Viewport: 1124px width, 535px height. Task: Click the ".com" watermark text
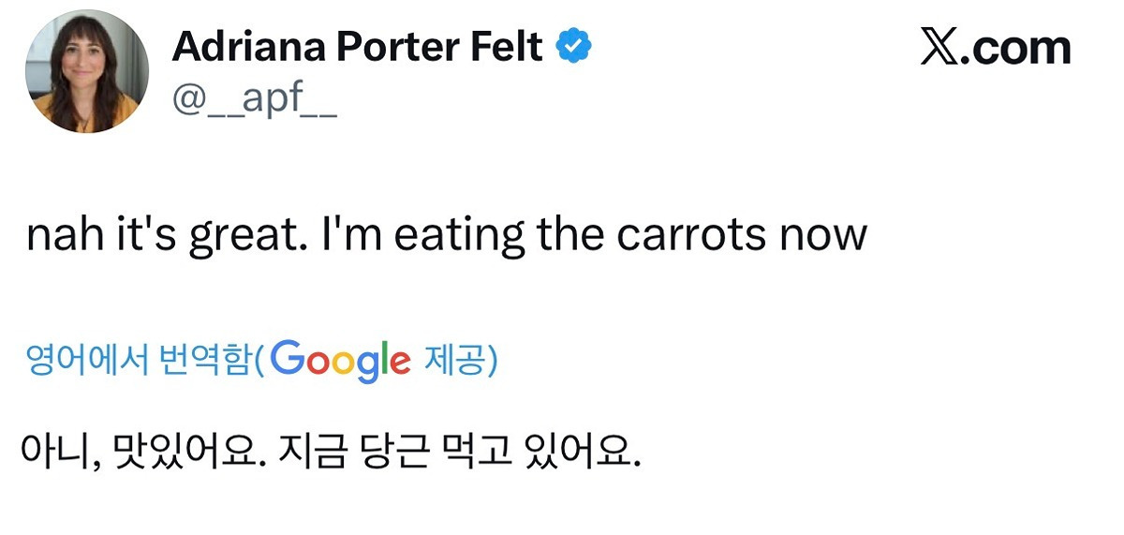pyautogui.click(x=1016, y=47)
